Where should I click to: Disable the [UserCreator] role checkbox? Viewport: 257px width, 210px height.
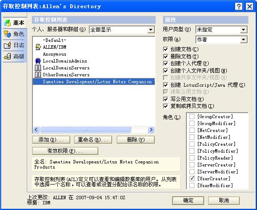(x=192, y=179)
